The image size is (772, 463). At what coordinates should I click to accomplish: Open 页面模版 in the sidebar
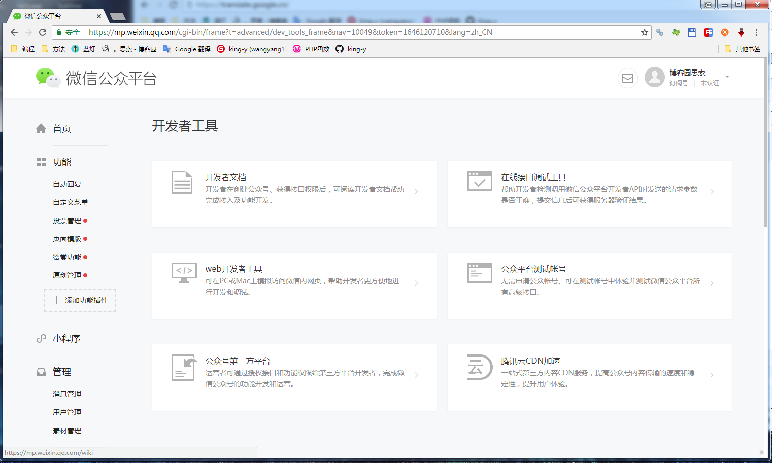point(67,239)
